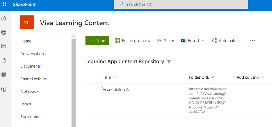The width and height of the screenshot is (272, 127).
Task: Click the green New button
Action: pos(97,40)
